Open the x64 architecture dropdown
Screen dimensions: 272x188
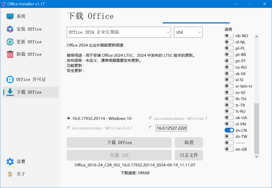pos(199,32)
